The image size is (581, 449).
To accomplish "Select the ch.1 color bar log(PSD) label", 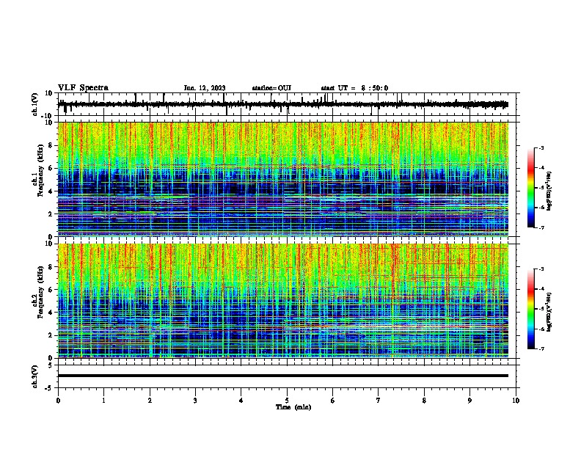I will 549,191.
